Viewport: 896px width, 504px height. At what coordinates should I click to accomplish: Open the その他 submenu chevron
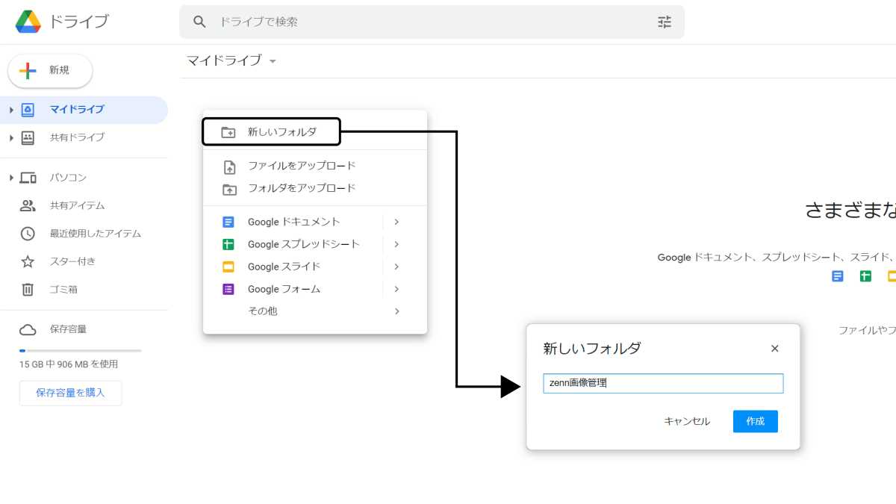coord(396,311)
